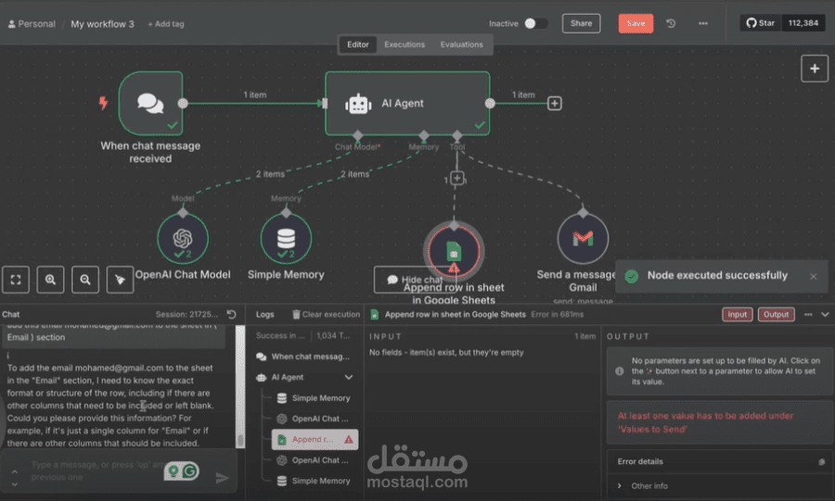Collapse the logs panel chevron
Screen dimensions: 835x501
click(x=825, y=315)
